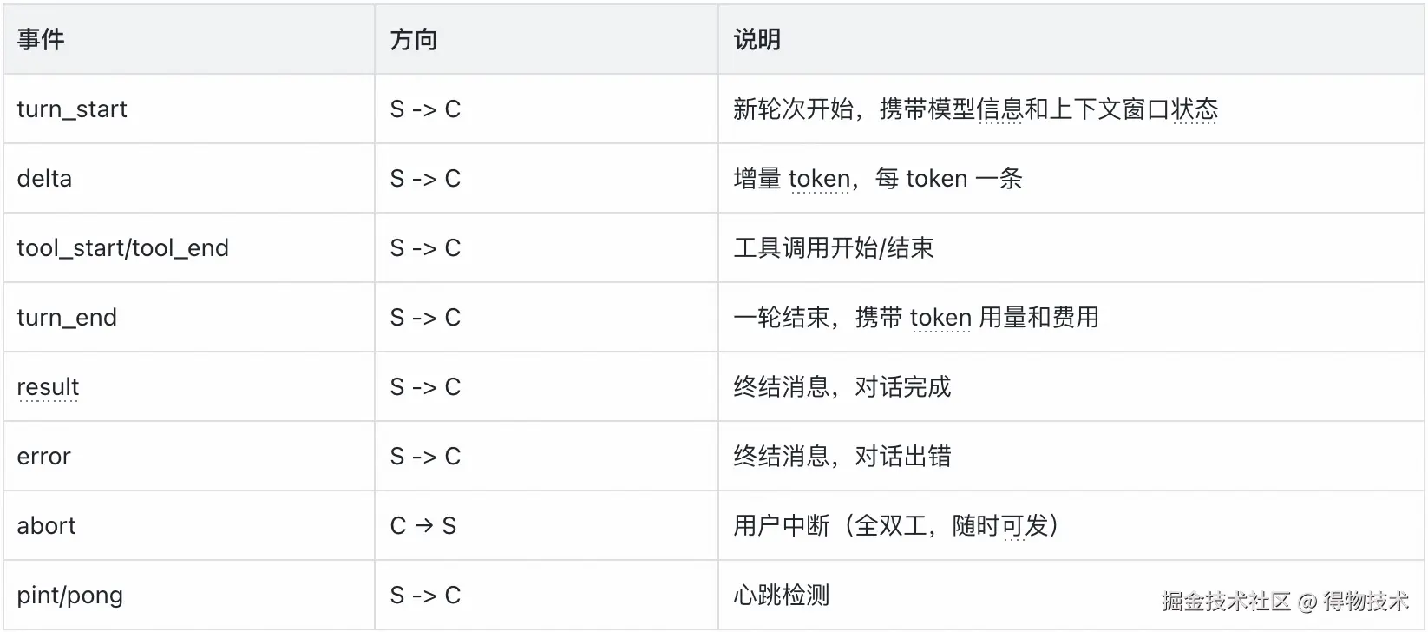The width and height of the screenshot is (1428, 632).
Task: Click the underlined token in turn_end description
Action: pyautogui.click(x=940, y=318)
